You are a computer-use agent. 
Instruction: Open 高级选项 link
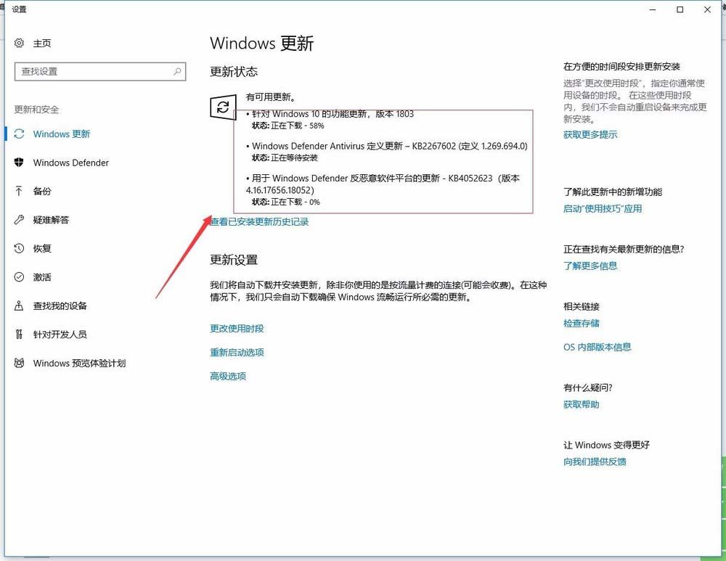pos(228,377)
